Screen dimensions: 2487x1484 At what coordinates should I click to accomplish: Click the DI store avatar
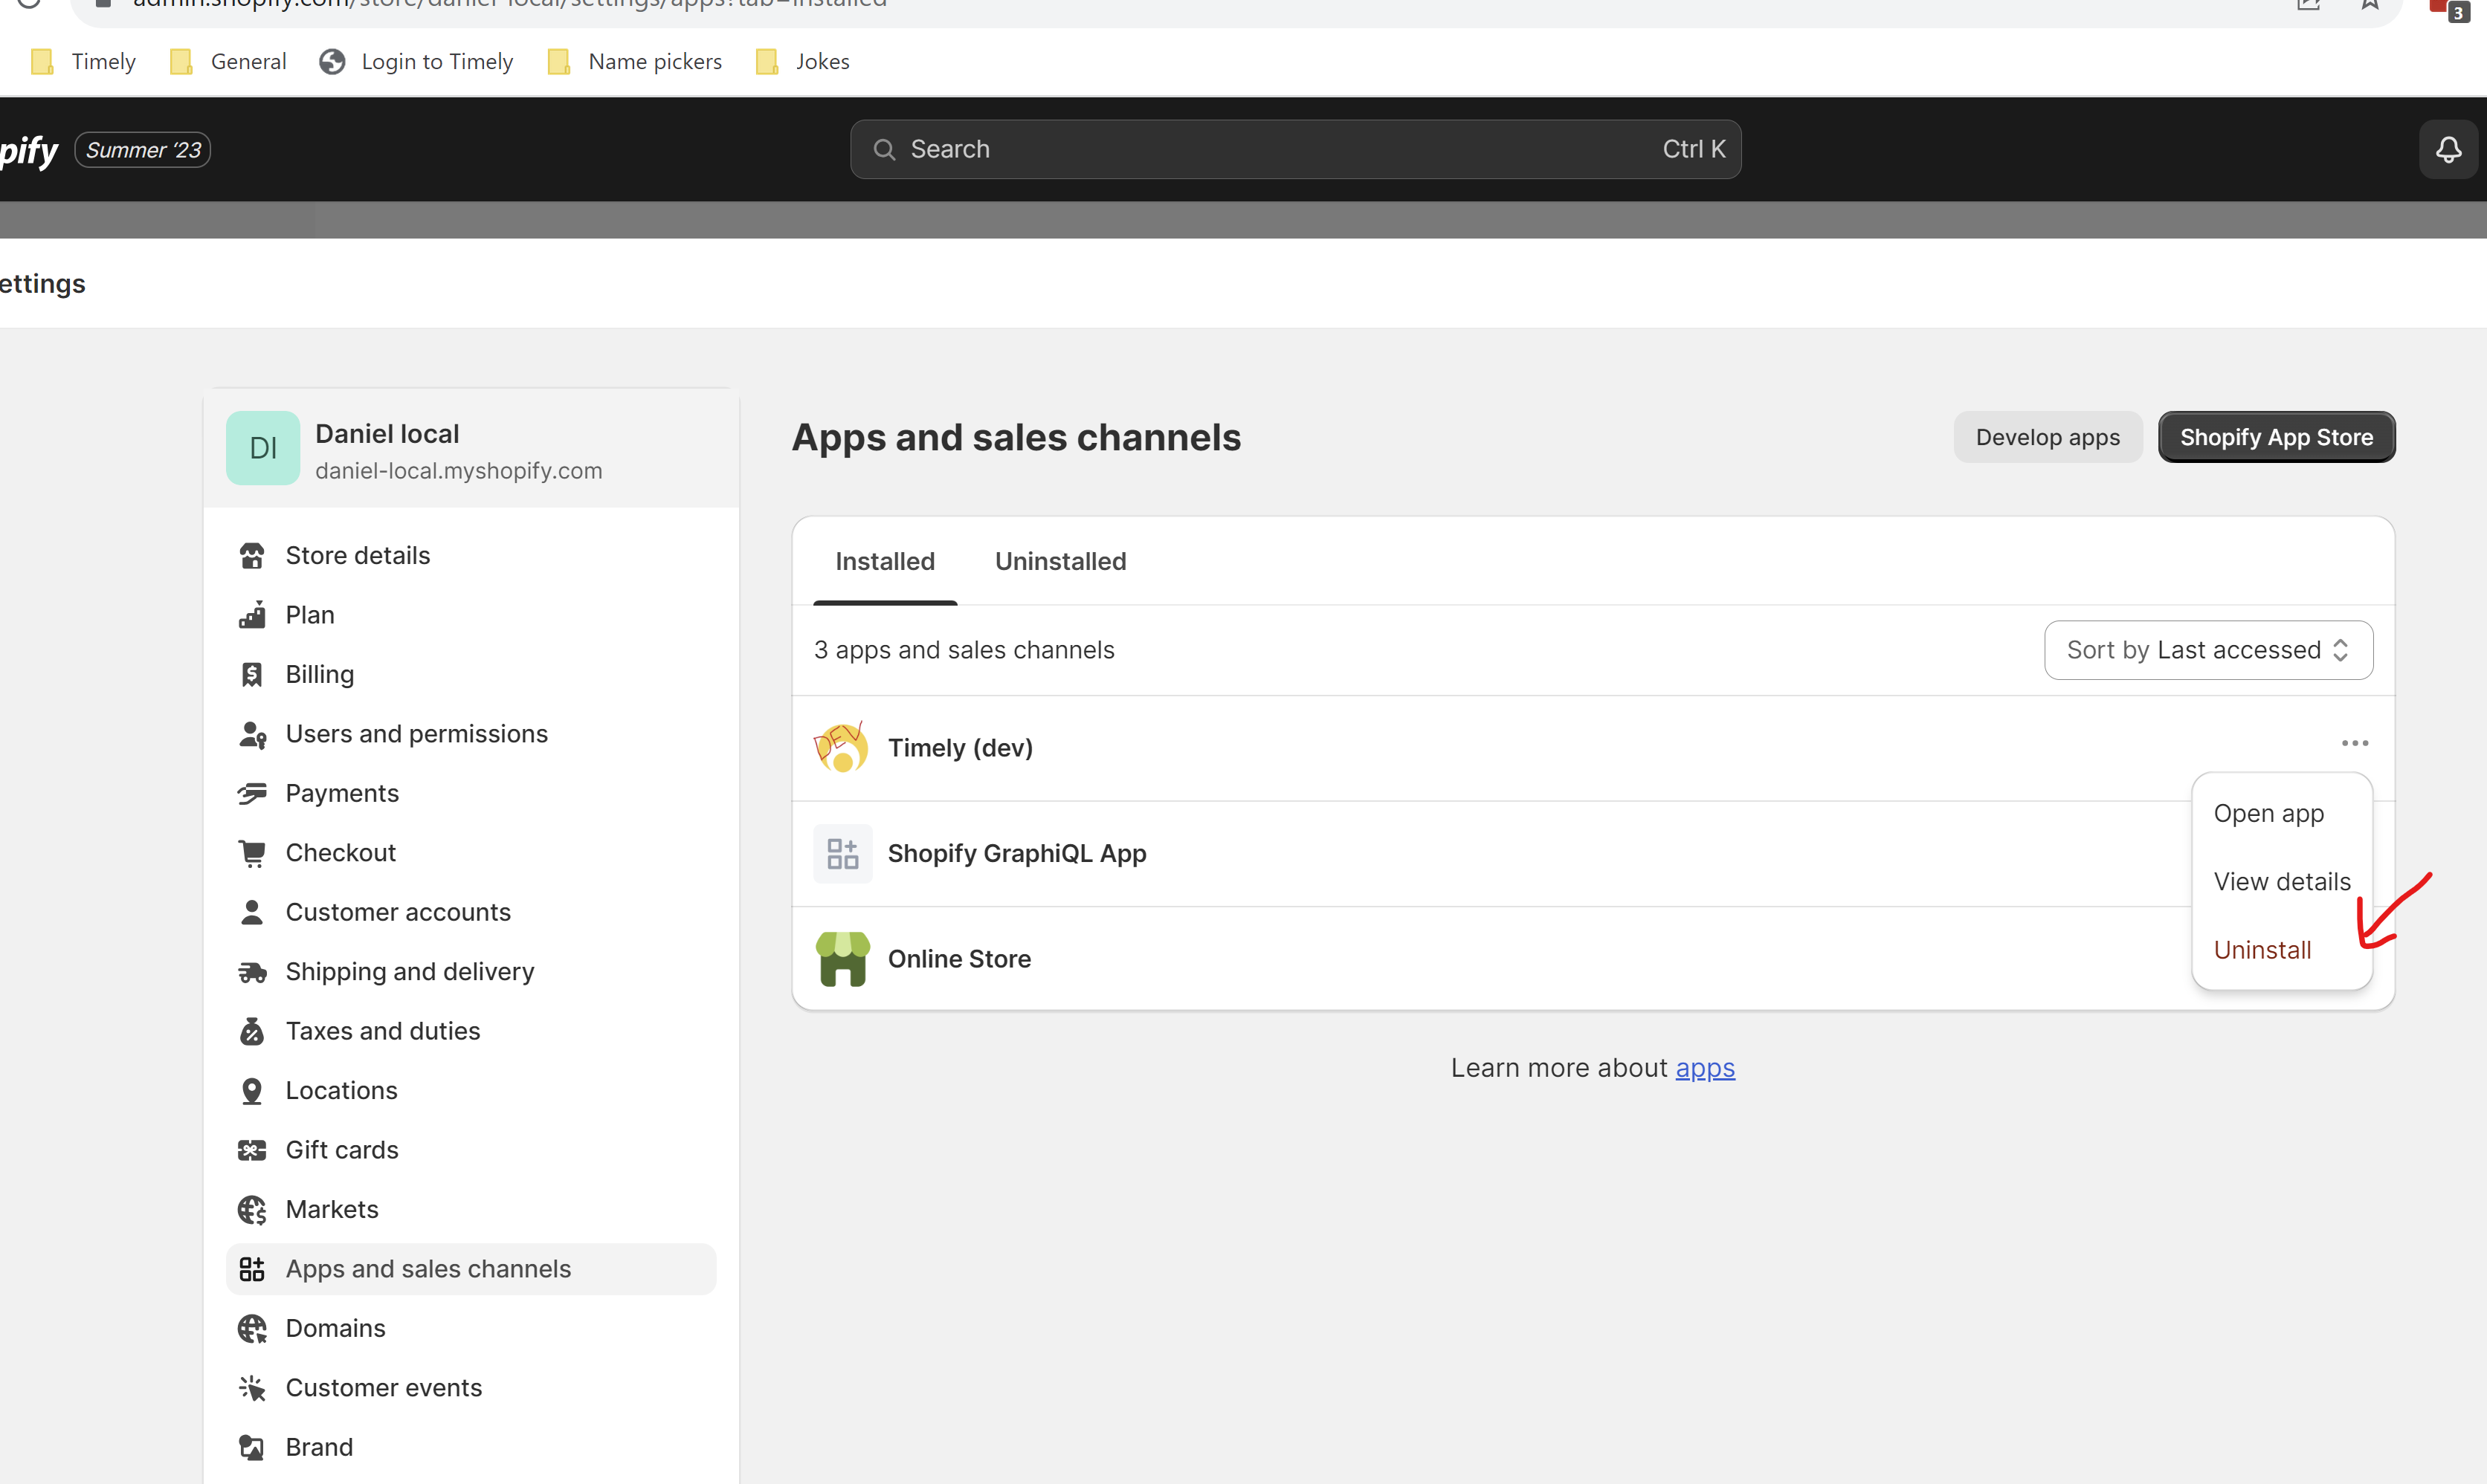(x=263, y=448)
